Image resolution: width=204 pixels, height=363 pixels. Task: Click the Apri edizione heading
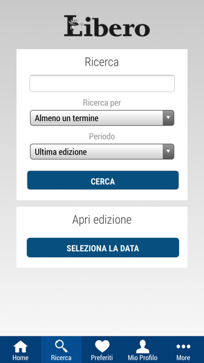click(x=102, y=220)
